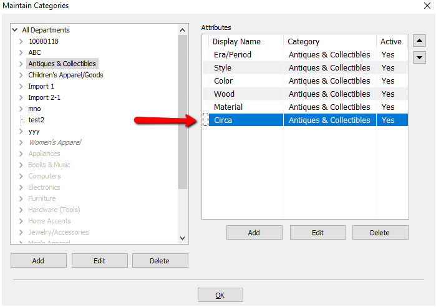Select the Wood attribute row
Image resolution: width=436 pixels, height=307 pixels.
[305, 94]
